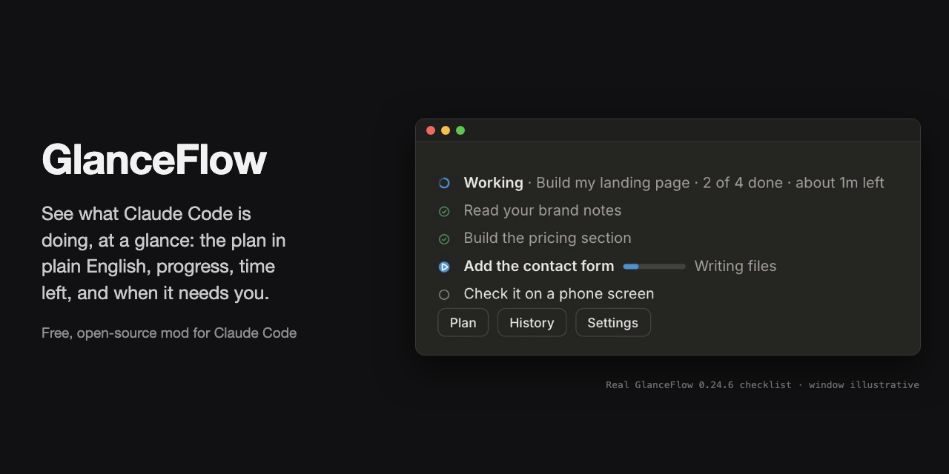
Task: Click the GlanceFlow heading
Action: [x=154, y=159]
